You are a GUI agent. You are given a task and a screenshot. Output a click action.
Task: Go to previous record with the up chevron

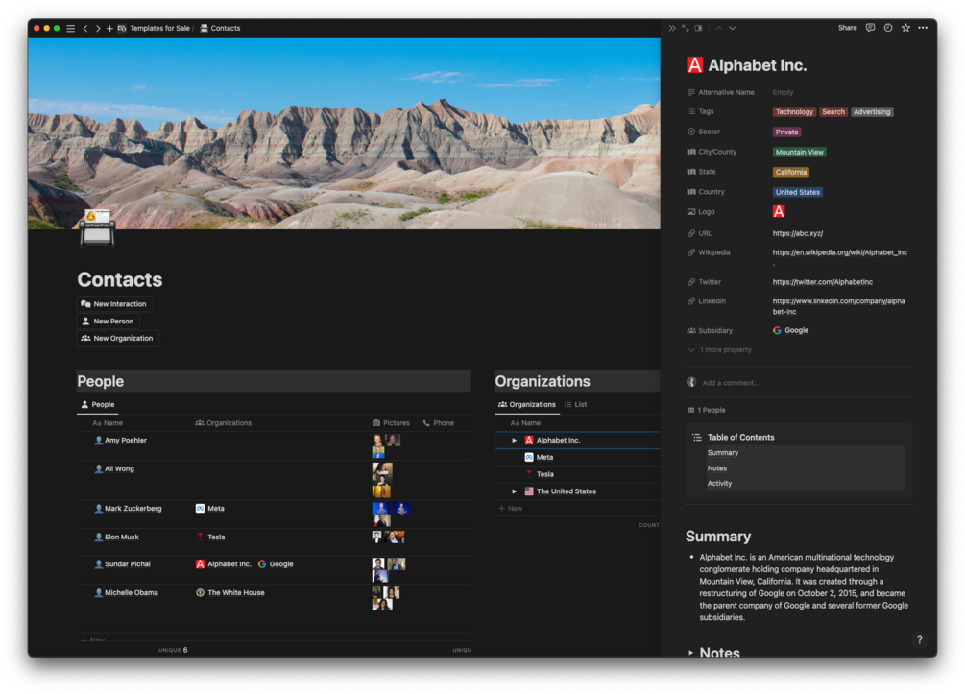point(719,28)
